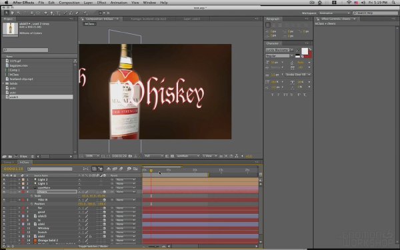Click the white fill color swatch

305,51
